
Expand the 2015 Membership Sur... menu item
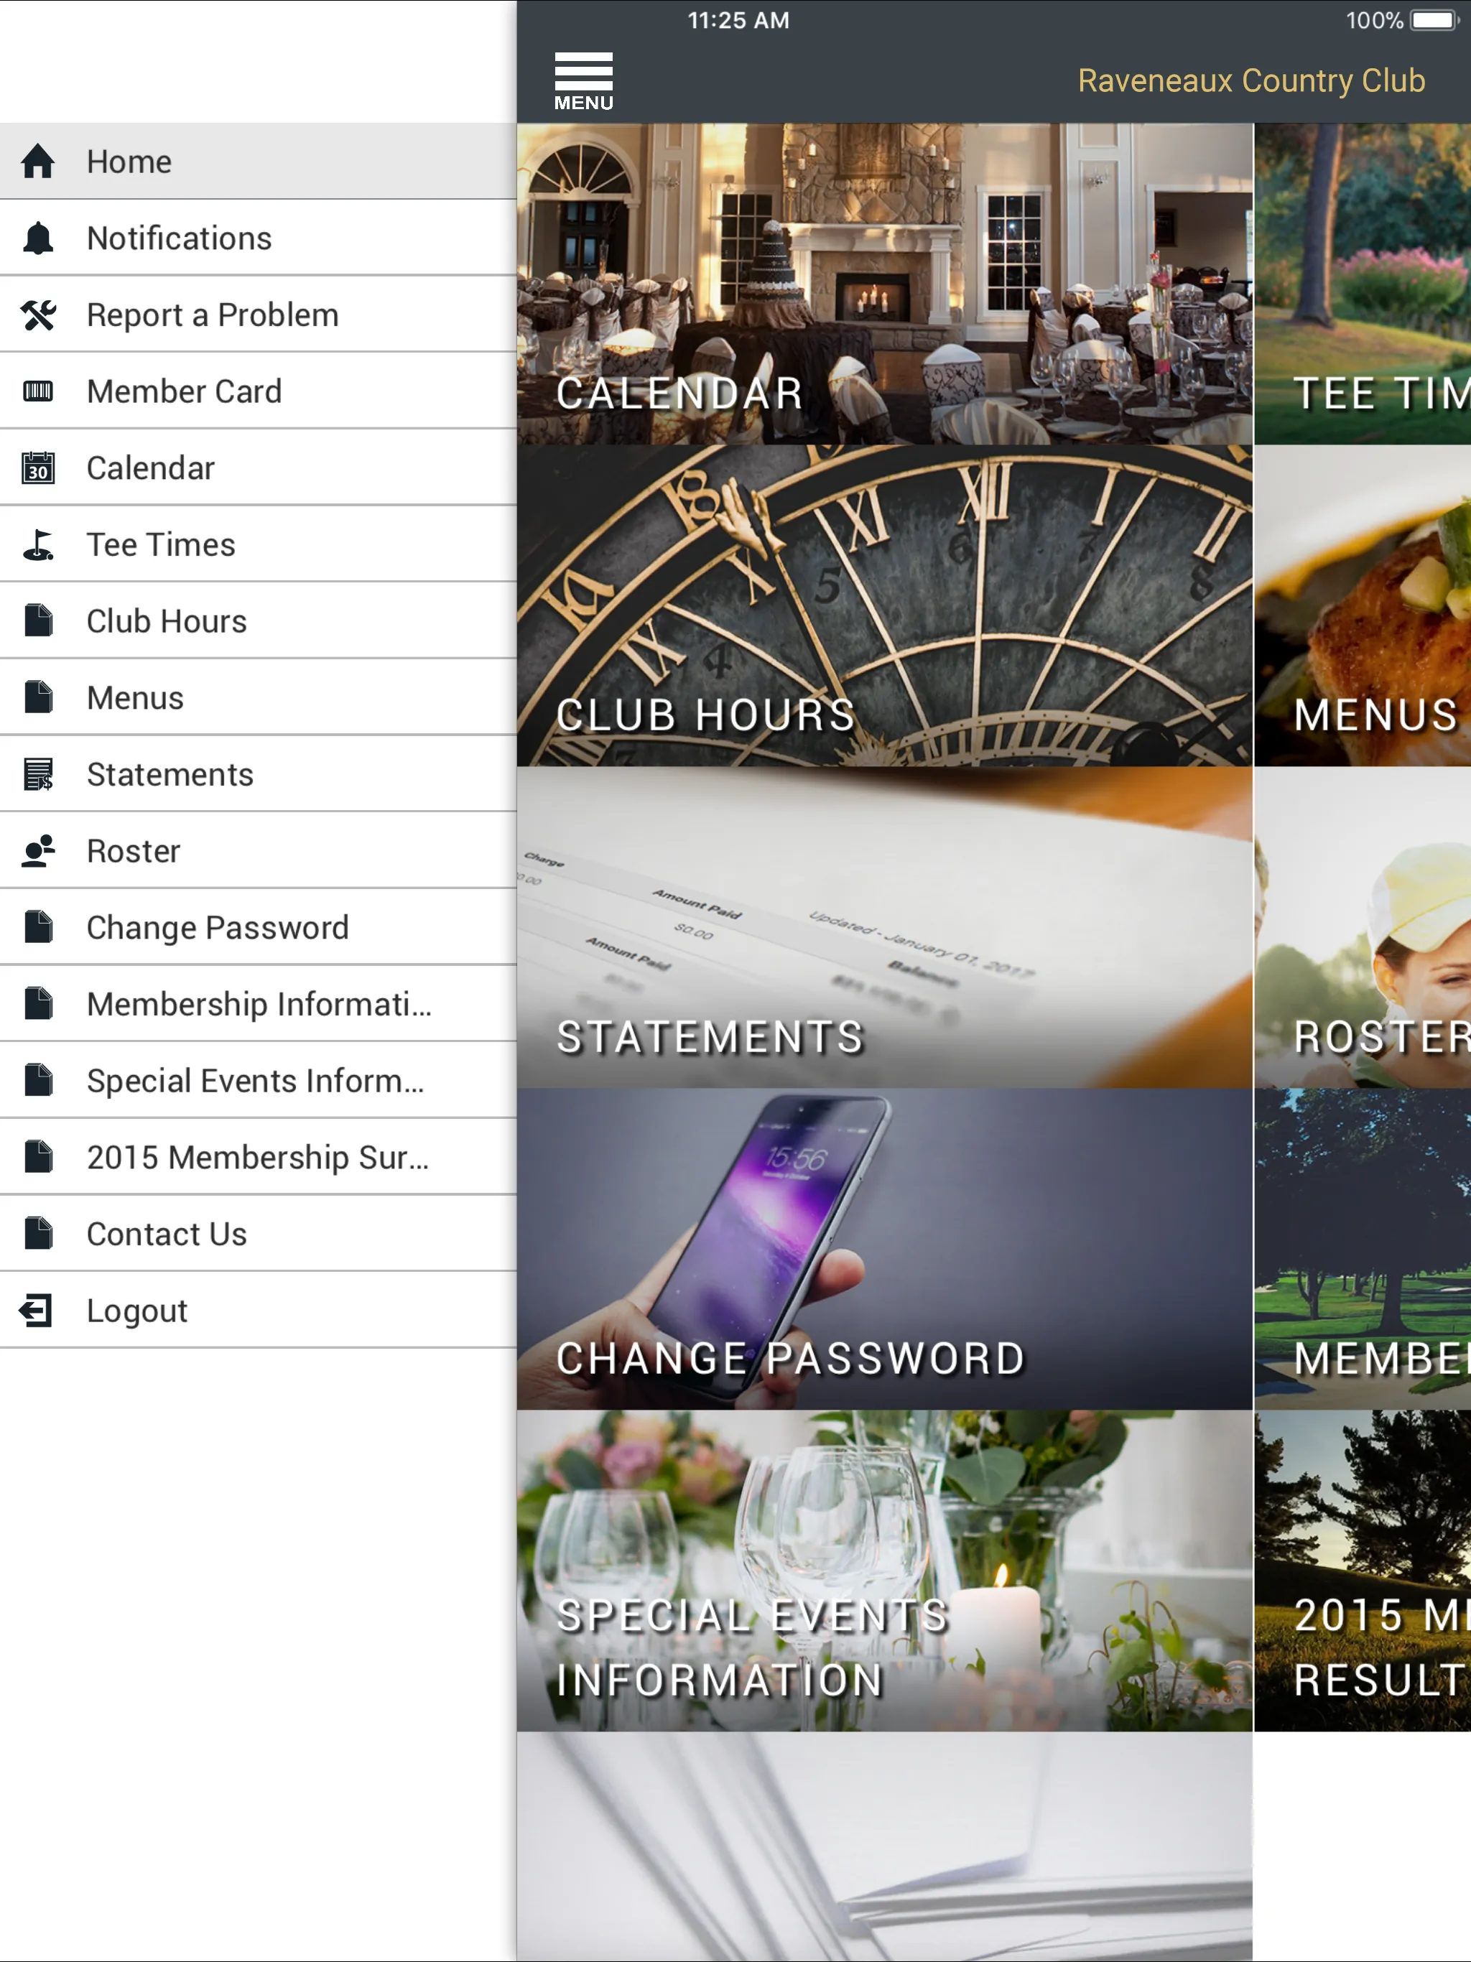(258, 1157)
